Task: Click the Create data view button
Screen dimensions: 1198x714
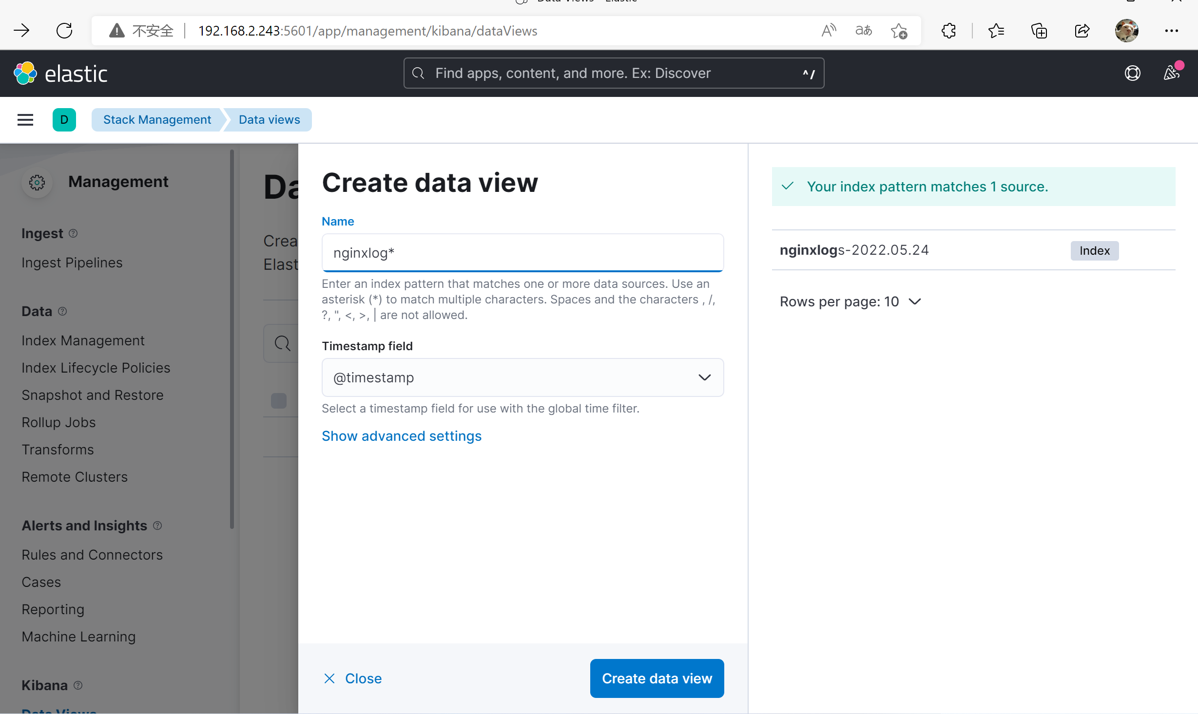Action: pyautogui.click(x=657, y=678)
